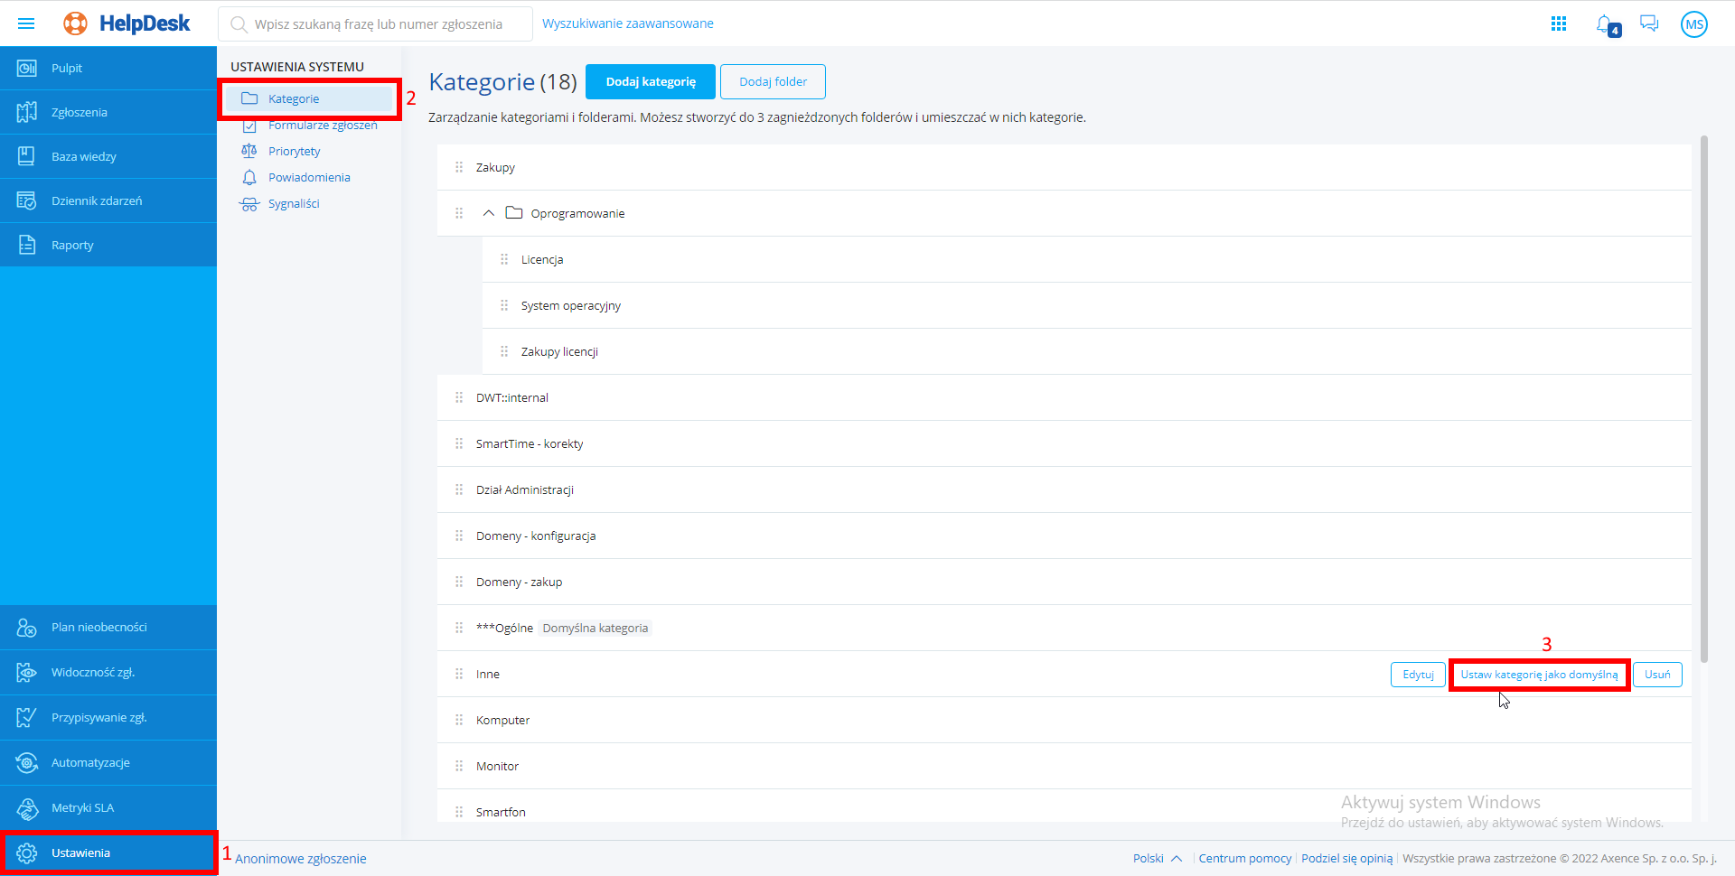Click the Metryki SLA icon
The width and height of the screenshot is (1735, 876).
click(x=27, y=807)
